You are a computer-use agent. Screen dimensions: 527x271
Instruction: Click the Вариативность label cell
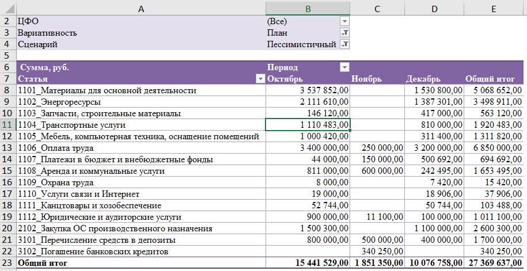(141, 33)
